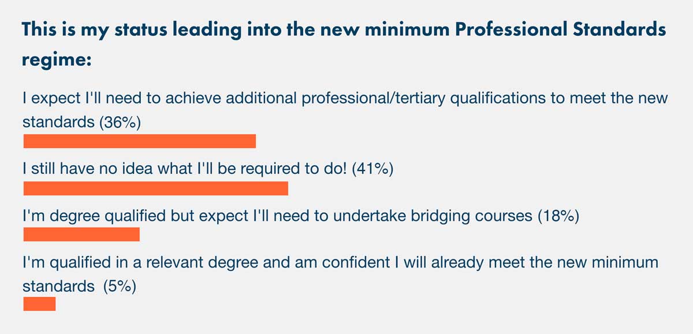Click the longest orange bar showing 41%
The width and height of the screenshot is (693, 334).
(155, 188)
